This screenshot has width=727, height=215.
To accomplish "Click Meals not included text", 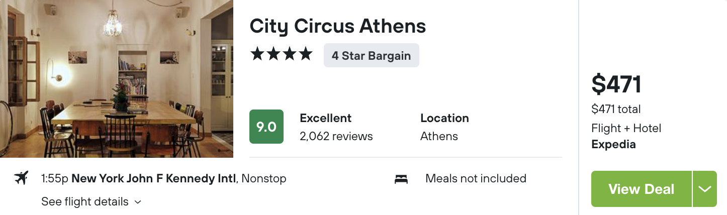I will click(x=476, y=178).
